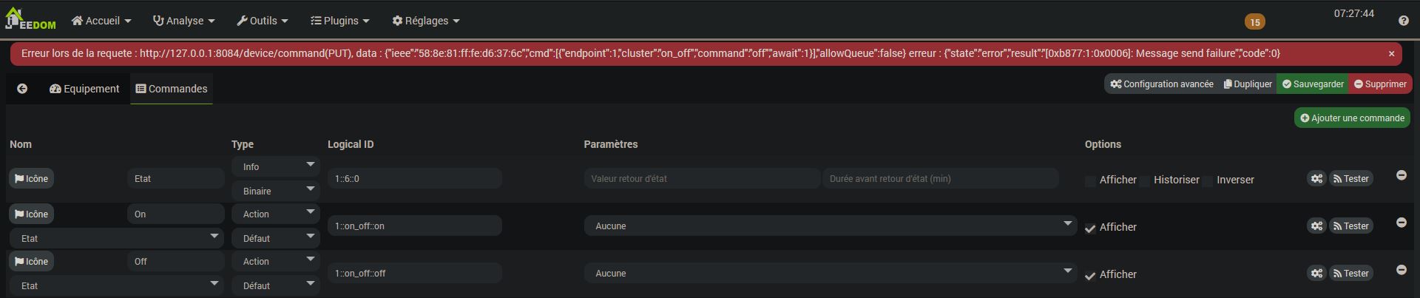Image resolution: width=1420 pixels, height=298 pixels.
Task: Delete the Off command with minus icon
Action: point(1401,270)
